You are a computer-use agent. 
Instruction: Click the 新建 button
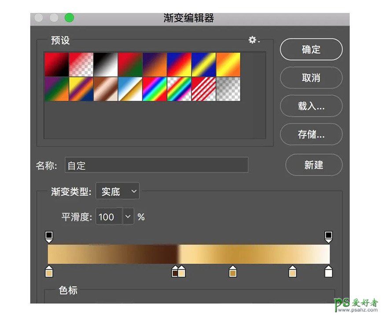point(313,165)
